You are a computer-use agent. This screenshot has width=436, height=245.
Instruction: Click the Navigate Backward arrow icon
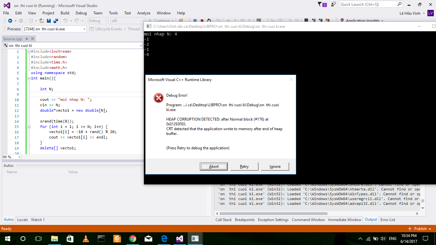pyautogui.click(x=10, y=21)
